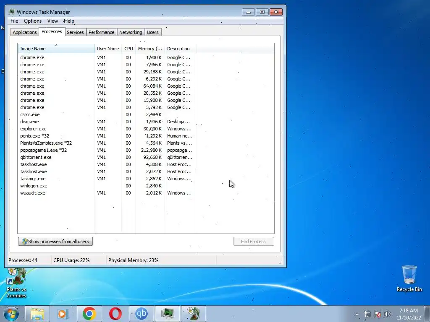The height and width of the screenshot is (322, 430).
Task: Click the 92,668 K memory value
Action: coord(152,157)
